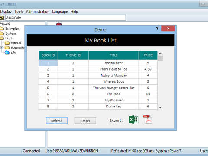Click the PRICE column header
This screenshot has width=208, height=156.
[148, 55]
